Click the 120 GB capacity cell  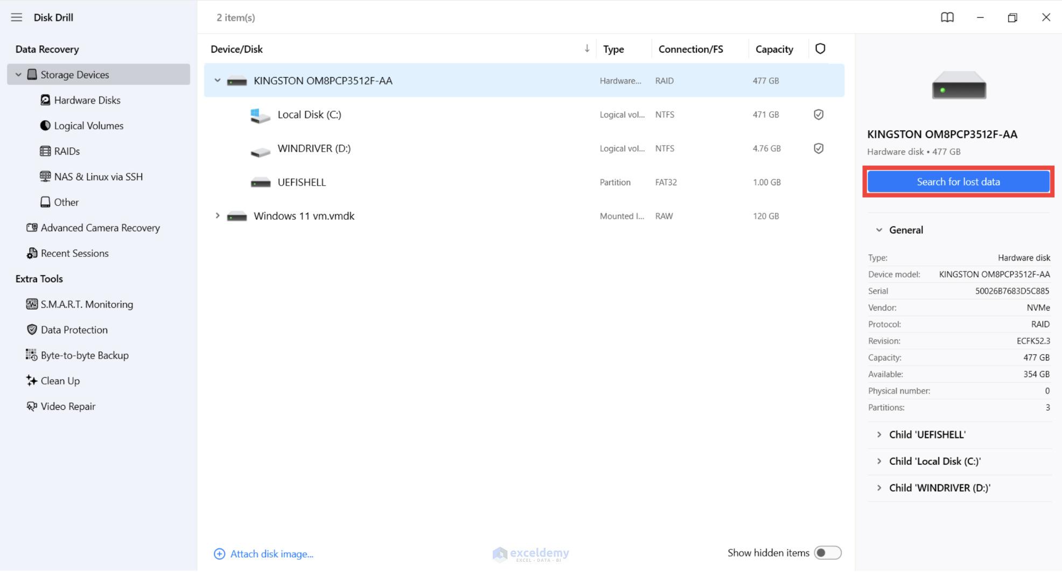(x=765, y=216)
